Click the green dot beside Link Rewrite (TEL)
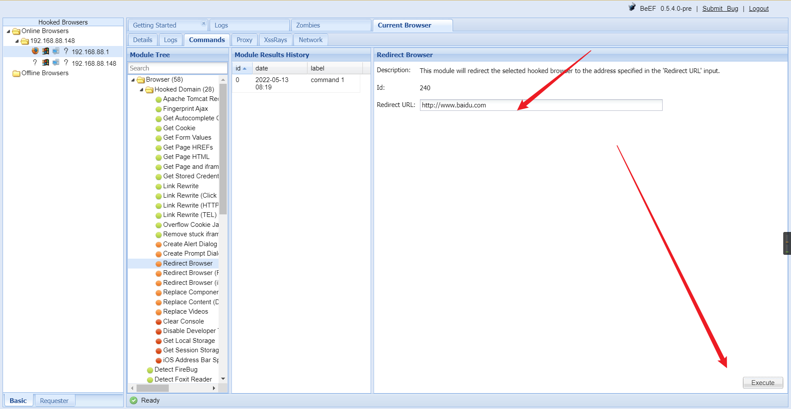 (158, 215)
